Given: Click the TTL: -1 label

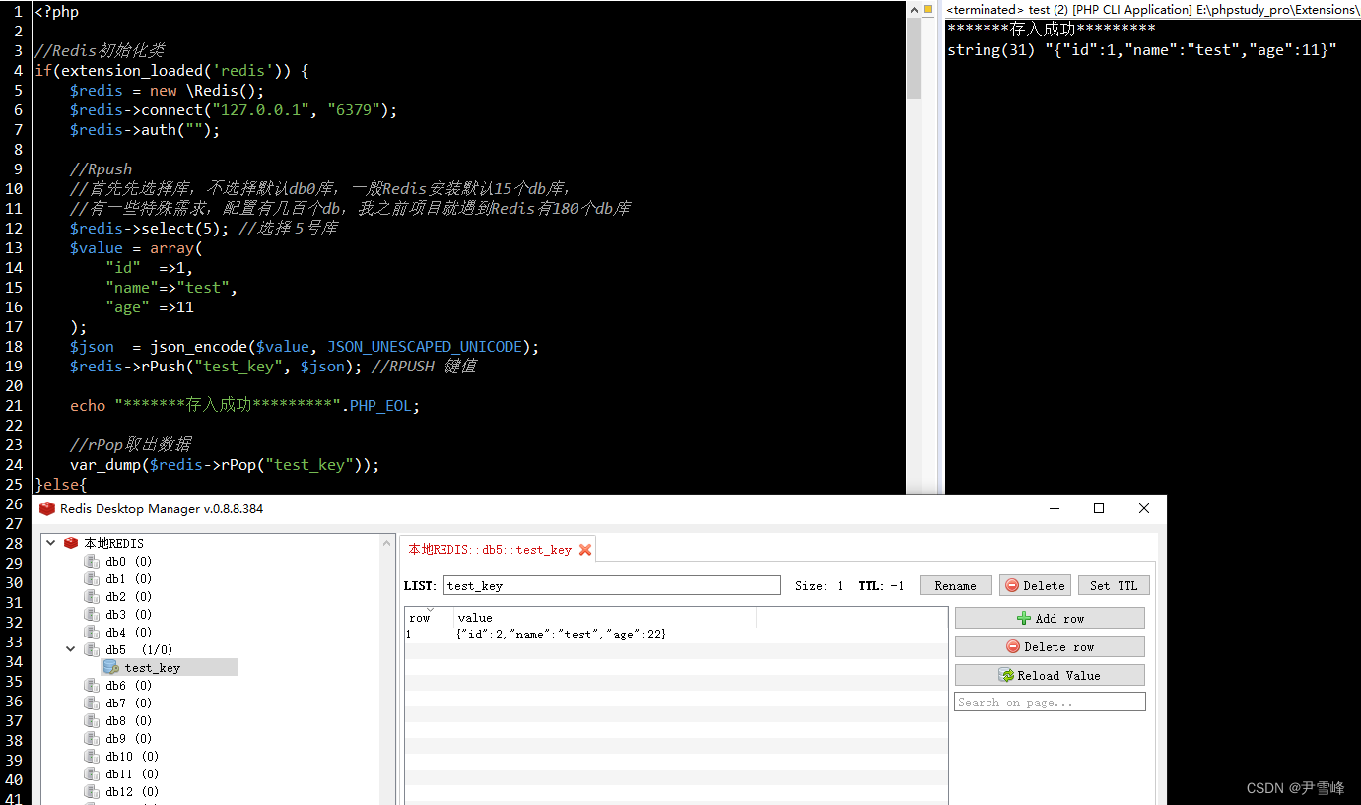Looking at the screenshot, I should click(x=881, y=585).
